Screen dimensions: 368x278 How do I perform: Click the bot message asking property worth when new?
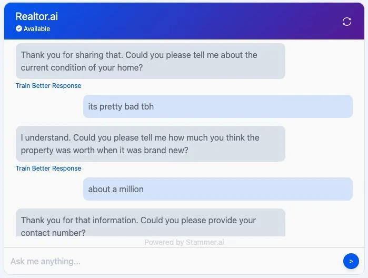[x=151, y=144]
